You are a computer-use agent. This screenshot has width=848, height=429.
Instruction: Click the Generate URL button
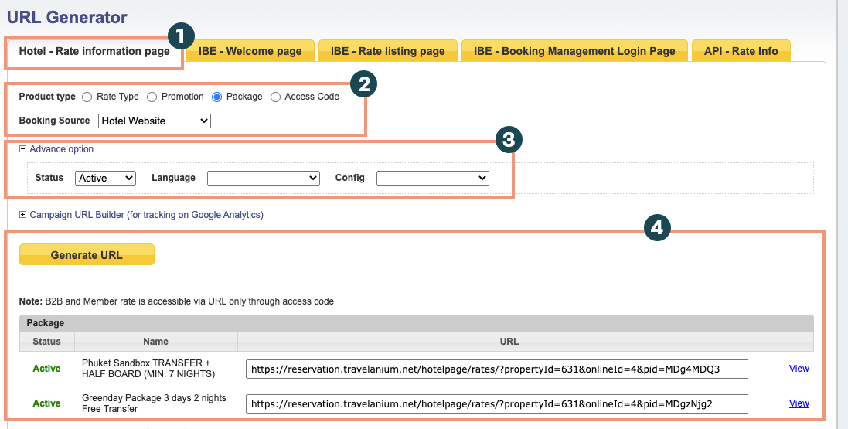coord(87,255)
